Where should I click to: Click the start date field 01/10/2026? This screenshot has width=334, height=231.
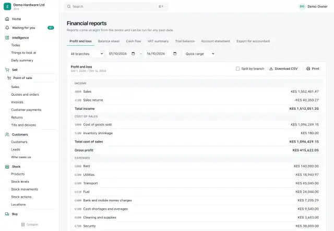point(122,54)
